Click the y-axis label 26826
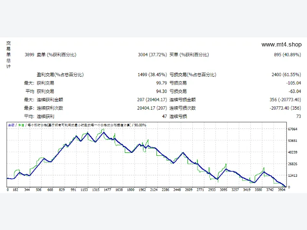307x230 pixels. pos(293,164)
